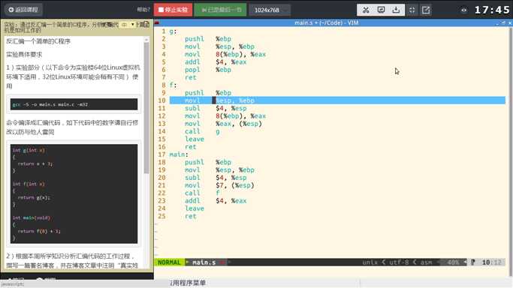
Task: Click 'movl 8(%ebp), %eax' on line 4
Action: [x=225, y=54]
